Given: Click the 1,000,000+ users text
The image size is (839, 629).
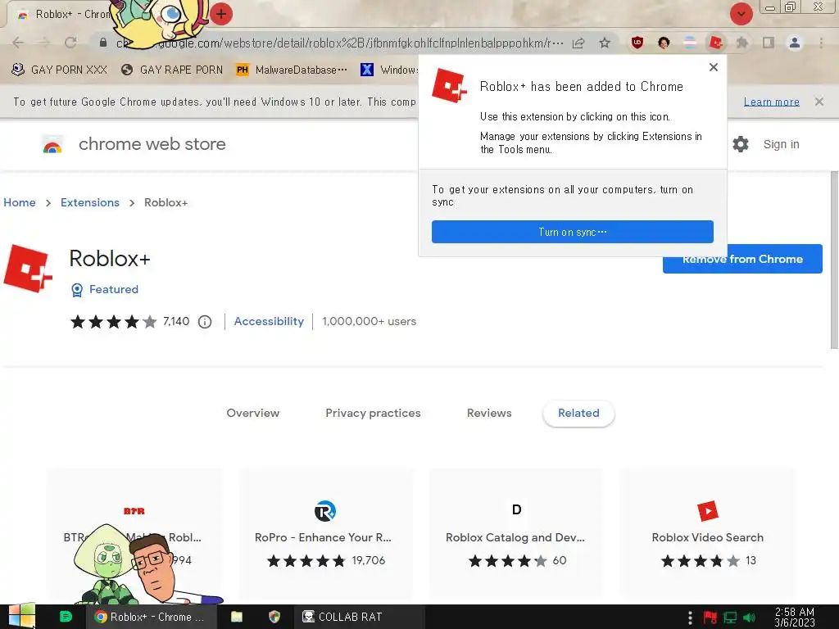Looking at the screenshot, I should (x=370, y=321).
